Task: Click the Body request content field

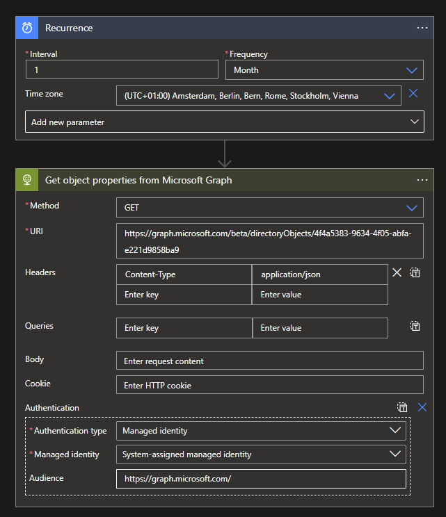Action: tap(269, 361)
